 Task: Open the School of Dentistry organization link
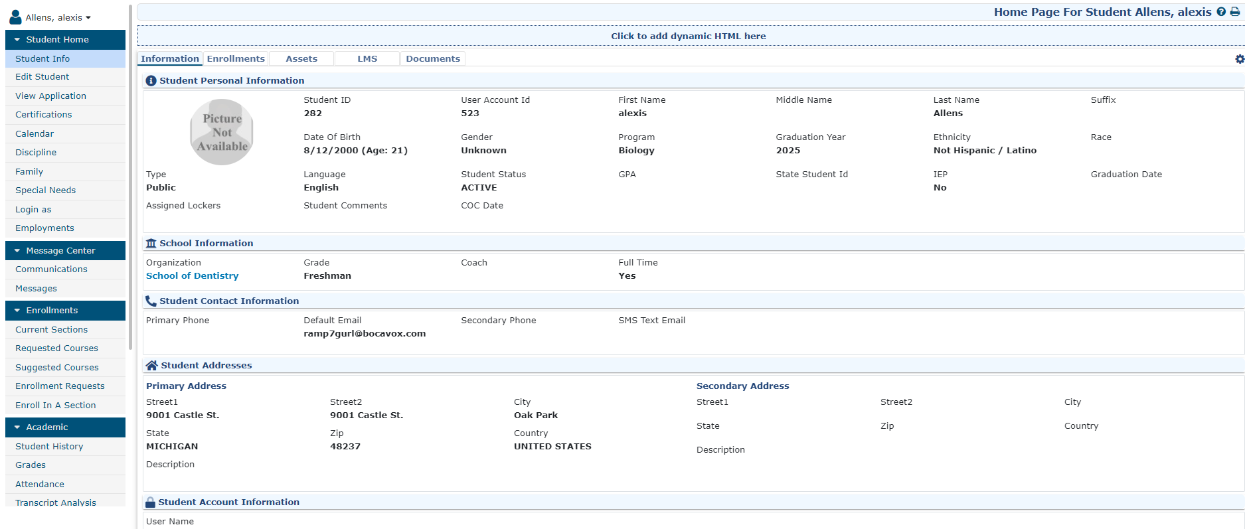coord(192,276)
